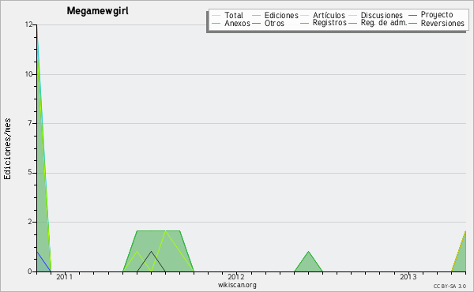This screenshot has height=292, width=474.
Task: Click the red Reversiones legend line swatch
Action: tap(412, 24)
